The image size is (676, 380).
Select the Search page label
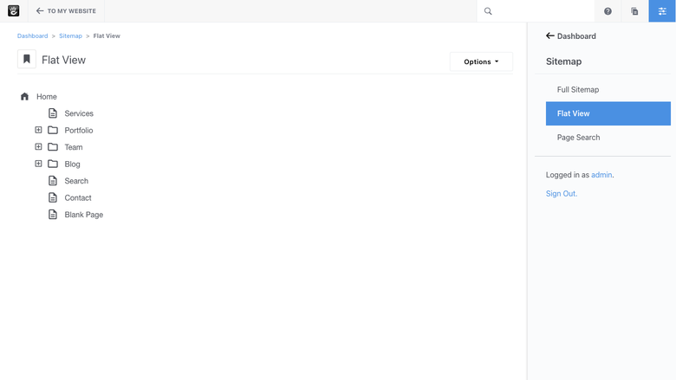coord(76,181)
